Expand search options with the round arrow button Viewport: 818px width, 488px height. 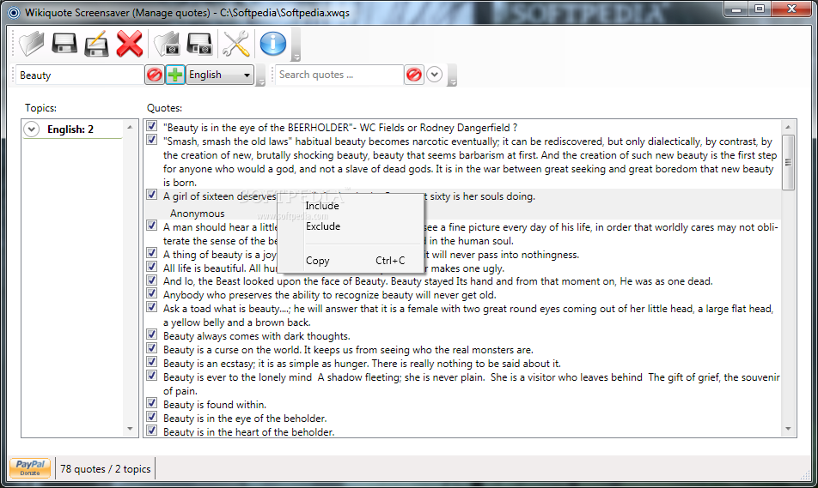[x=435, y=75]
